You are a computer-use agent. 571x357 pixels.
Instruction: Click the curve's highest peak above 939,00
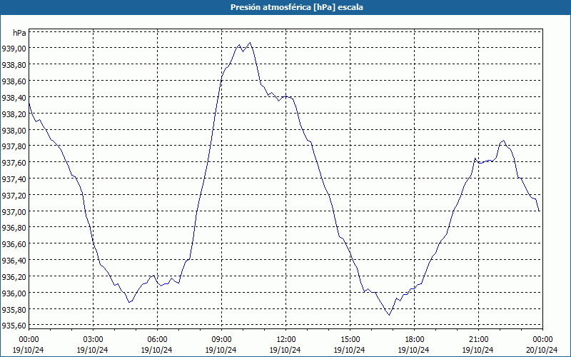pos(250,43)
